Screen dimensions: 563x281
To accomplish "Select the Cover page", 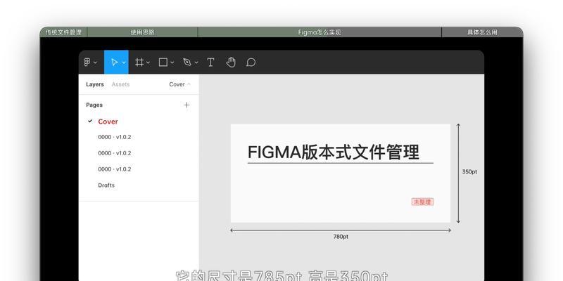I will coord(108,122).
